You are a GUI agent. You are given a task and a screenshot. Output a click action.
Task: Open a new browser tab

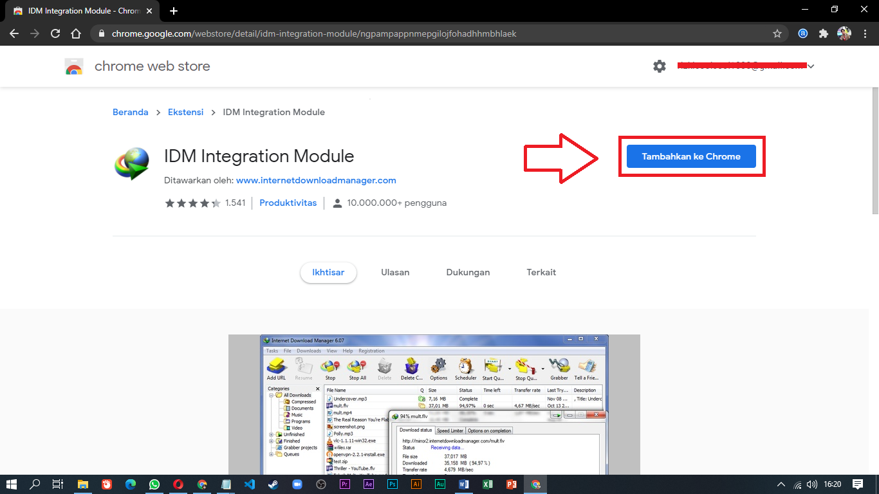click(x=174, y=11)
